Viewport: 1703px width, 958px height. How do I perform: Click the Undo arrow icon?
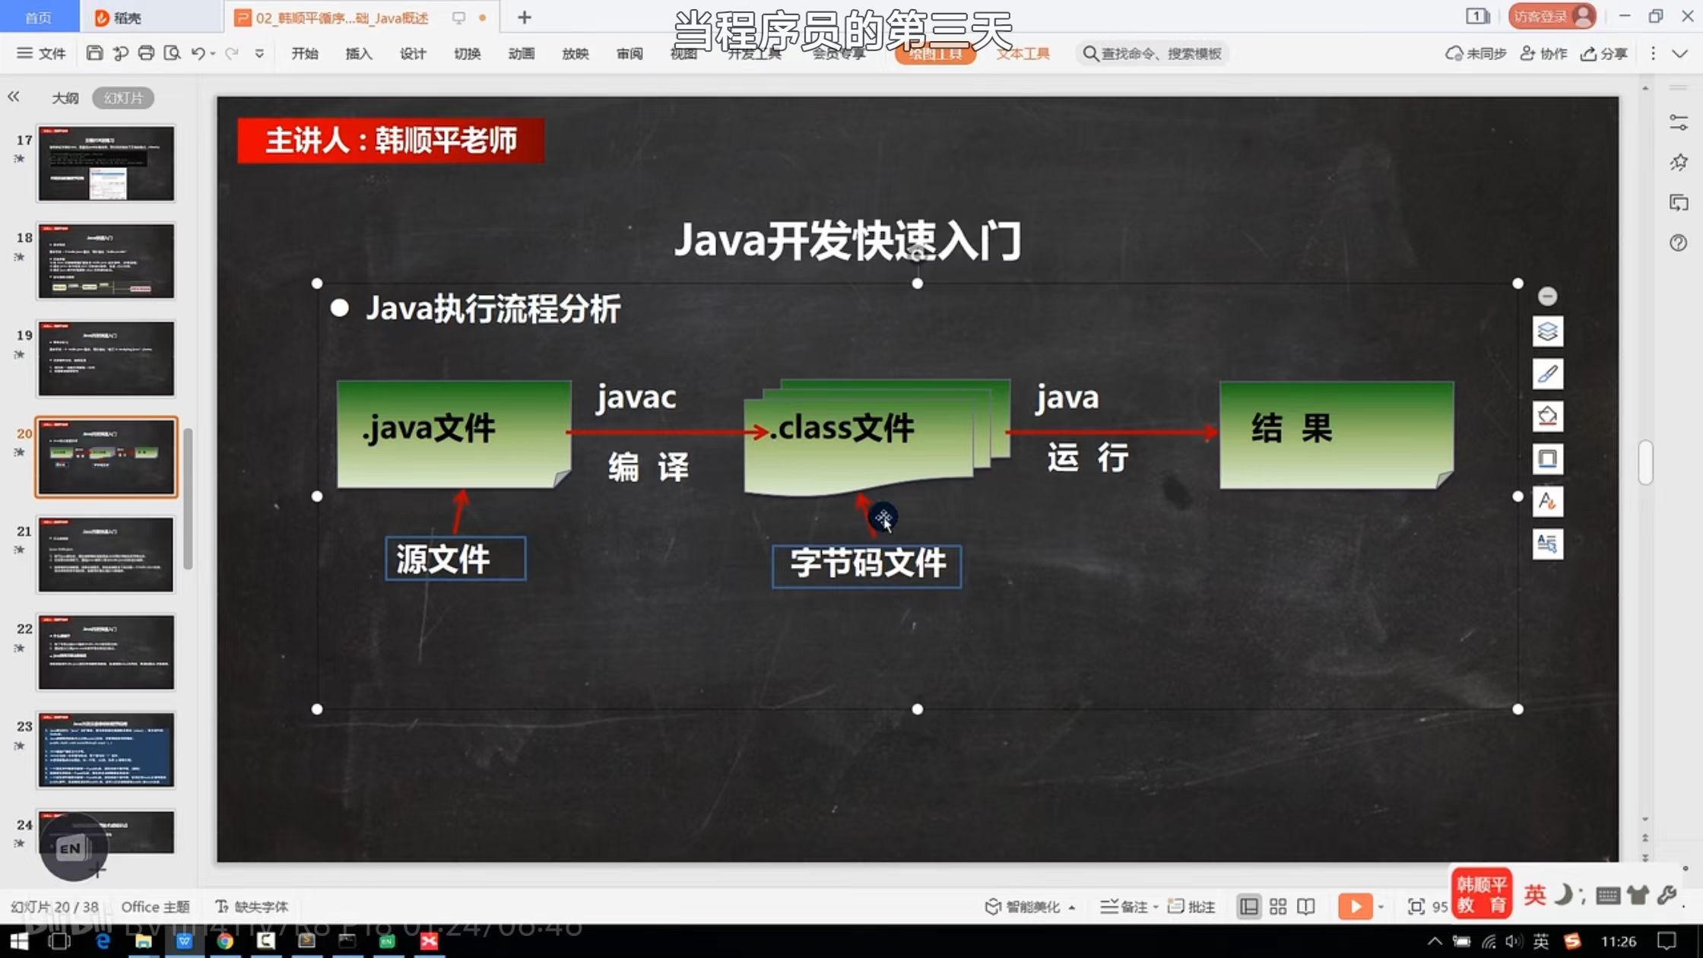coord(198,53)
